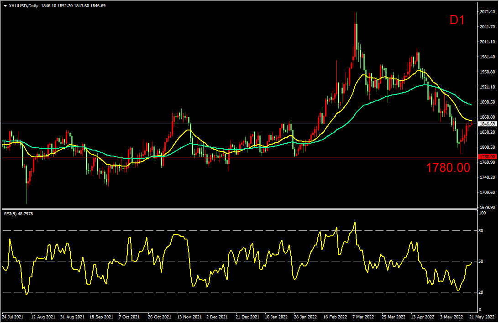
Task: Click the 24 Jul 2021 date marker
Action: coord(12,317)
